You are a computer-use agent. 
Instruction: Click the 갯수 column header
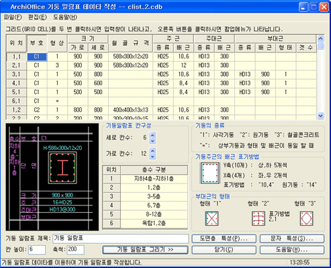(x=306, y=48)
